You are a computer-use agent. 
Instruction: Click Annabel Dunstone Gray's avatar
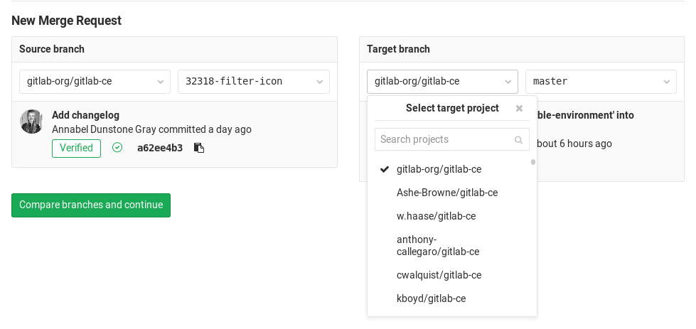31,122
